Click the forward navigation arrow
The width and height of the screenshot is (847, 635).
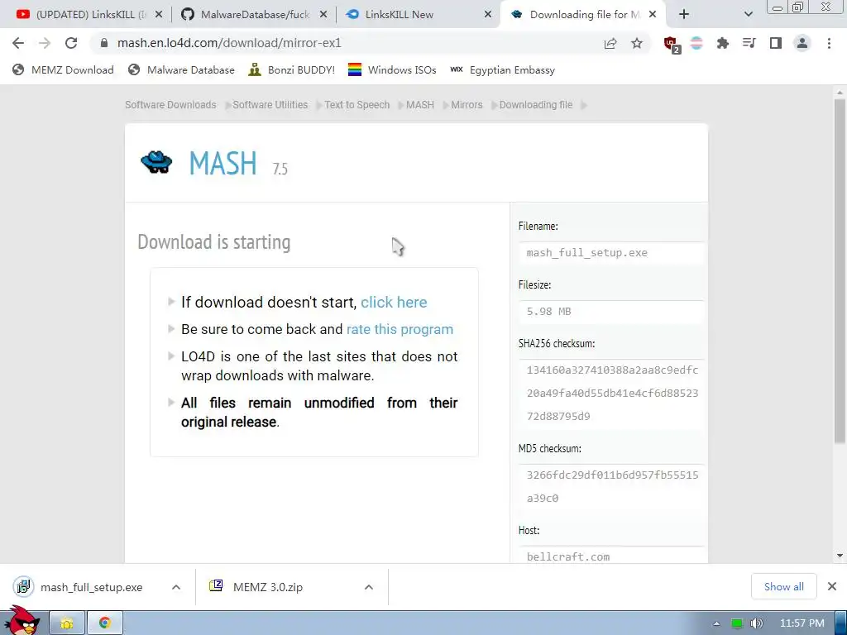tap(45, 43)
